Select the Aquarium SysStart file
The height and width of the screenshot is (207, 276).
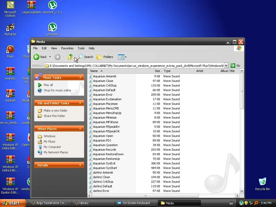[x=105, y=168]
